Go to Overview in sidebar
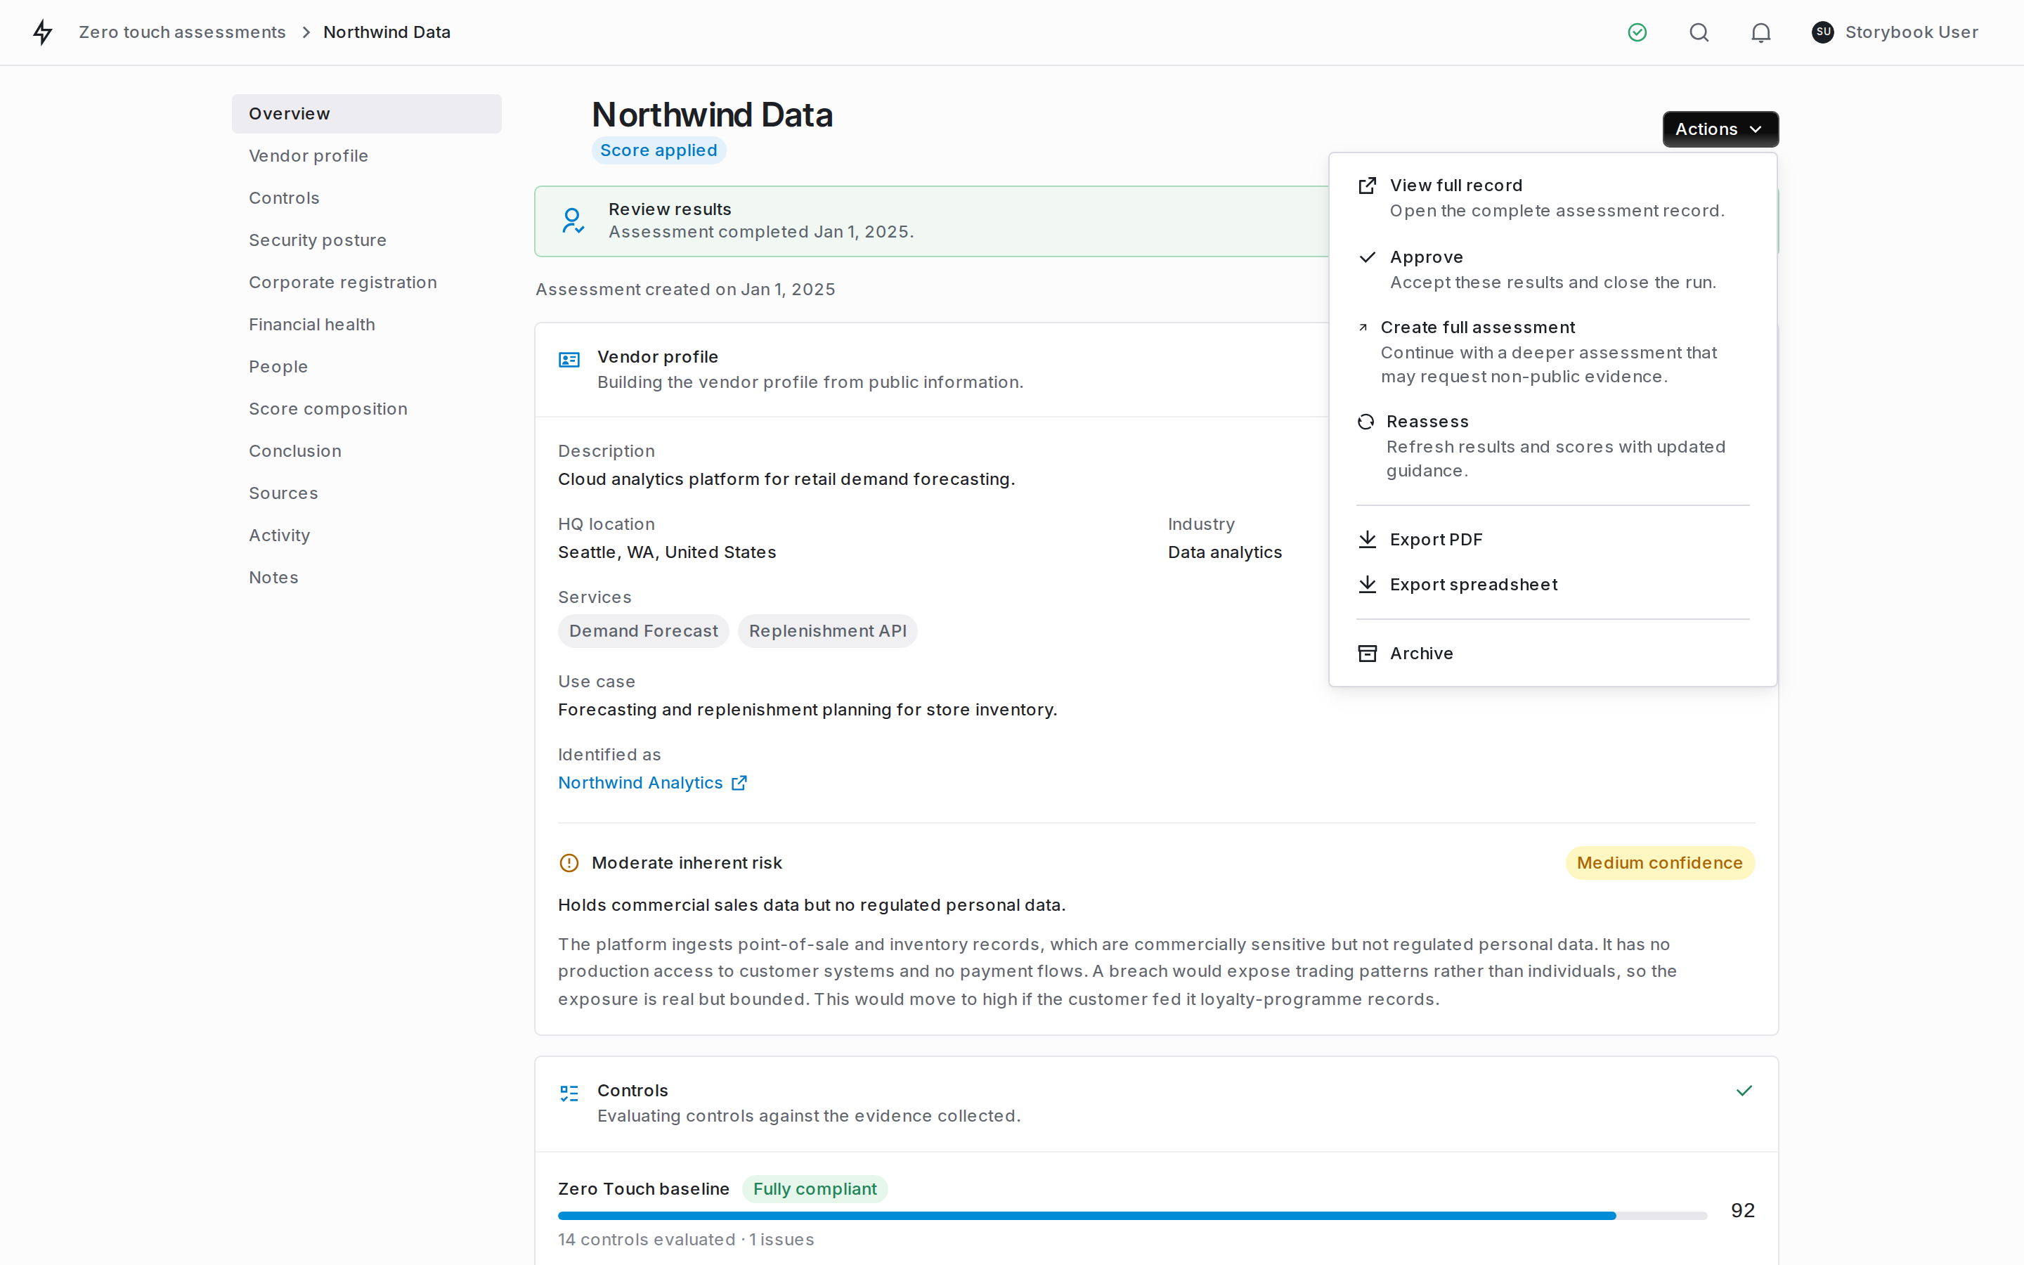Image resolution: width=2024 pixels, height=1265 pixels. 366,114
